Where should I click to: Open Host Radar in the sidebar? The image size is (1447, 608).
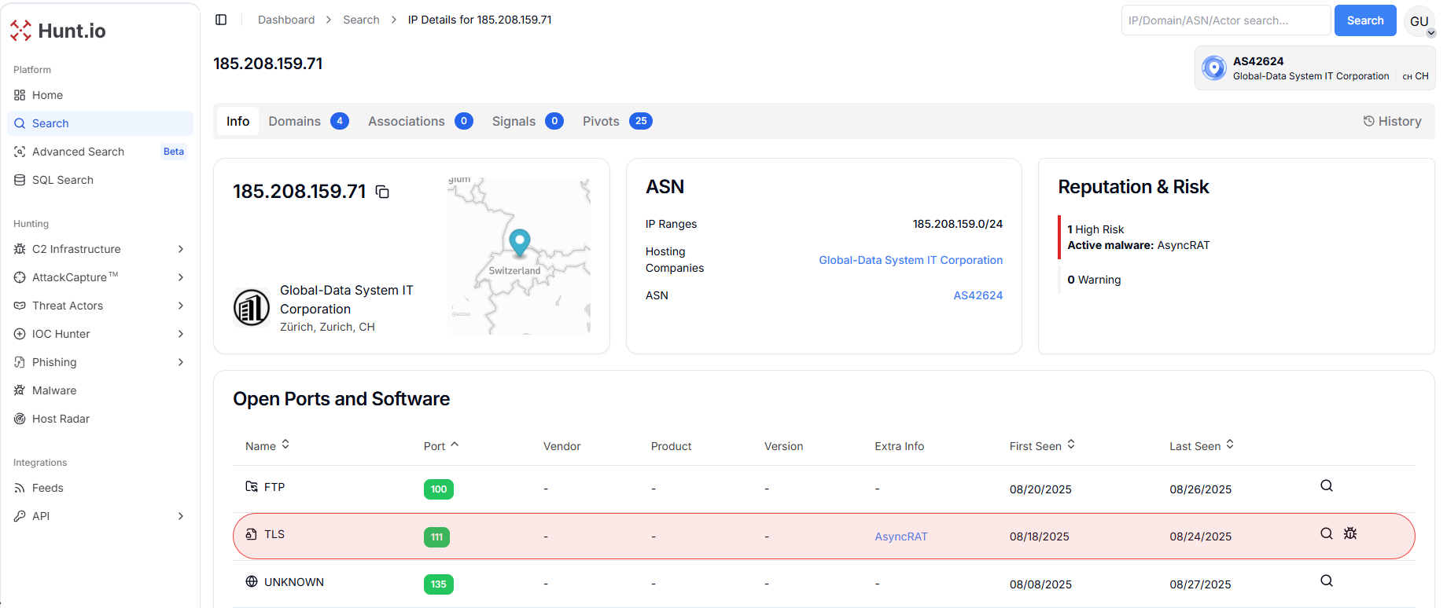click(x=100, y=419)
